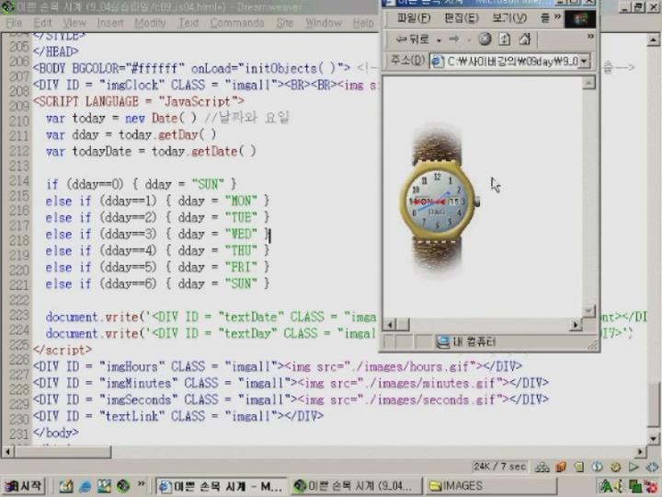The width and height of the screenshot is (662, 497).
Task: Click code line with dday = "WED"
Action: 157,234
